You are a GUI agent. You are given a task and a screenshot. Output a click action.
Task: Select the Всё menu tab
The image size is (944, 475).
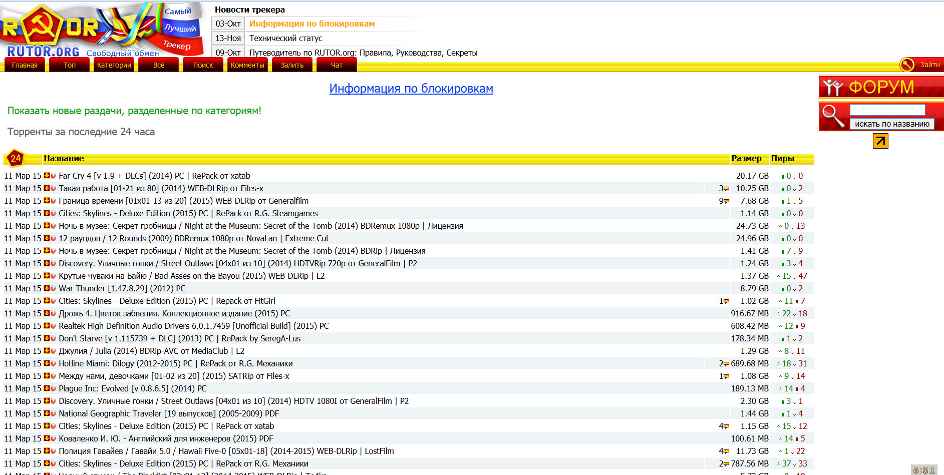point(159,65)
